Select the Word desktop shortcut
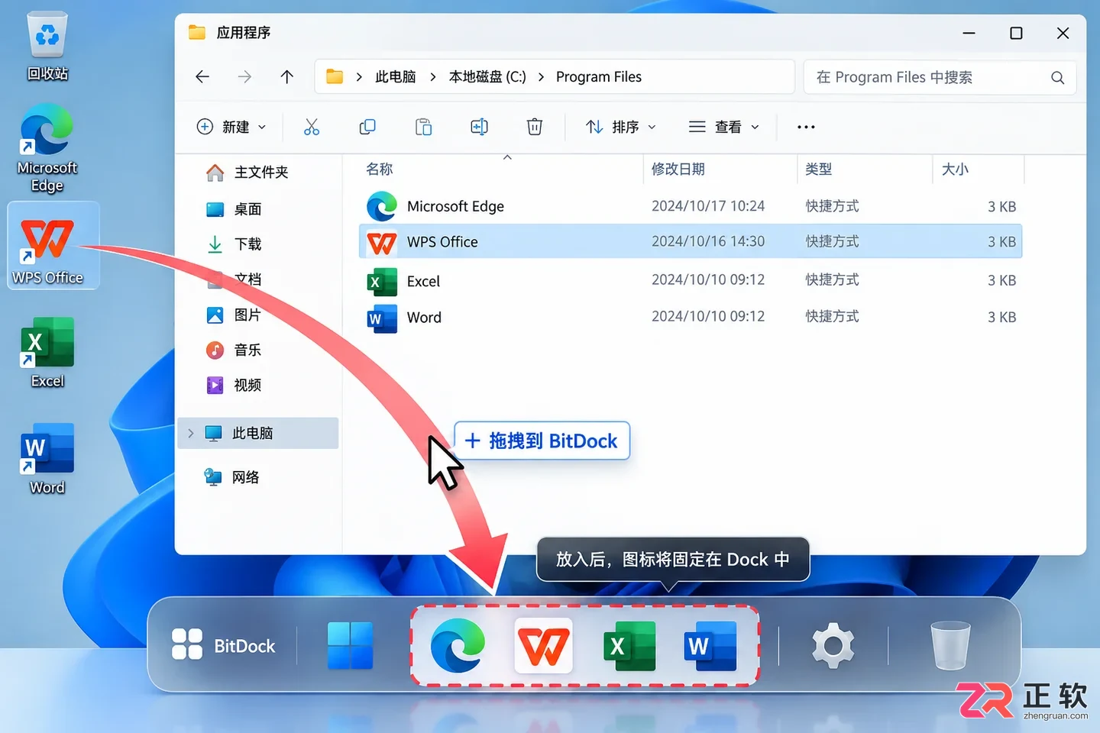Screen dimensions: 1100x733 (47, 459)
